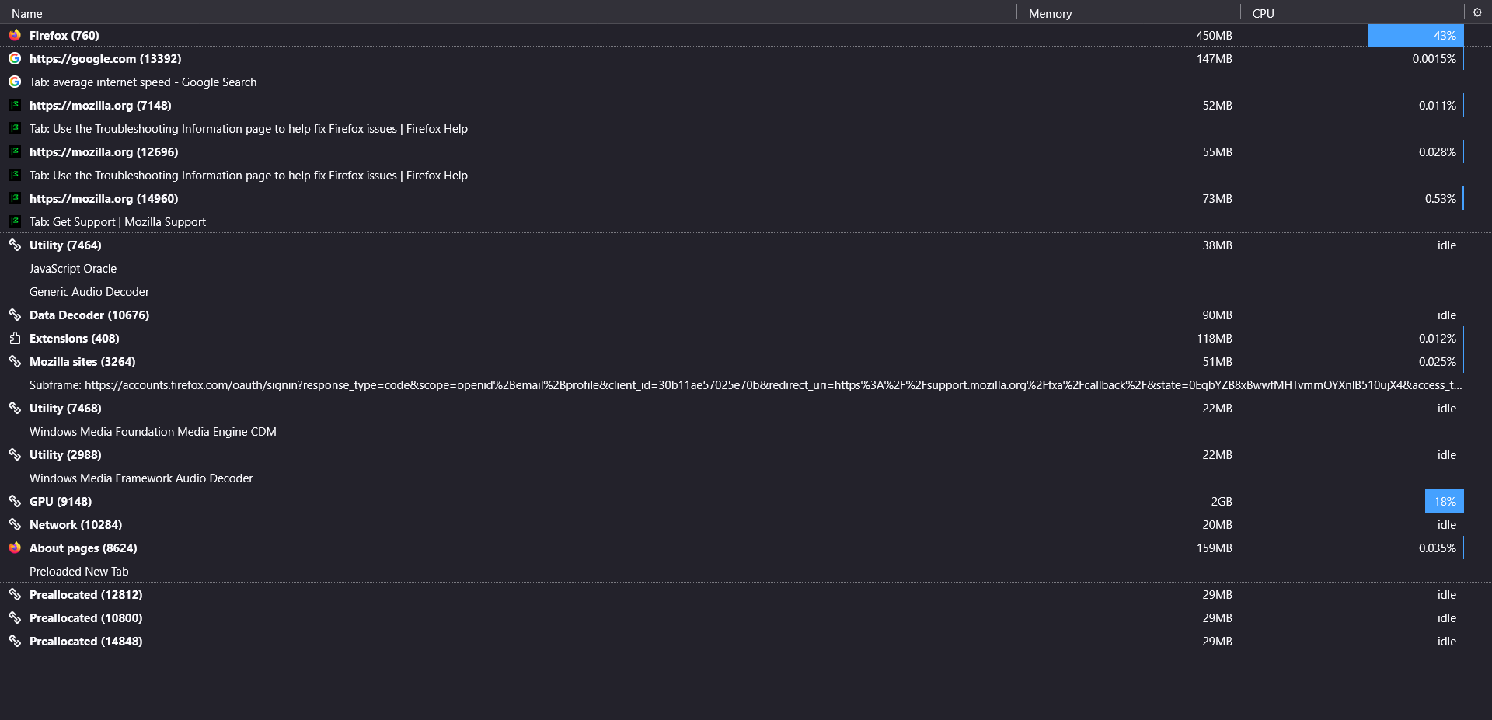Click the 147MB memory value for google.com
The image size is (1492, 720).
(x=1214, y=58)
